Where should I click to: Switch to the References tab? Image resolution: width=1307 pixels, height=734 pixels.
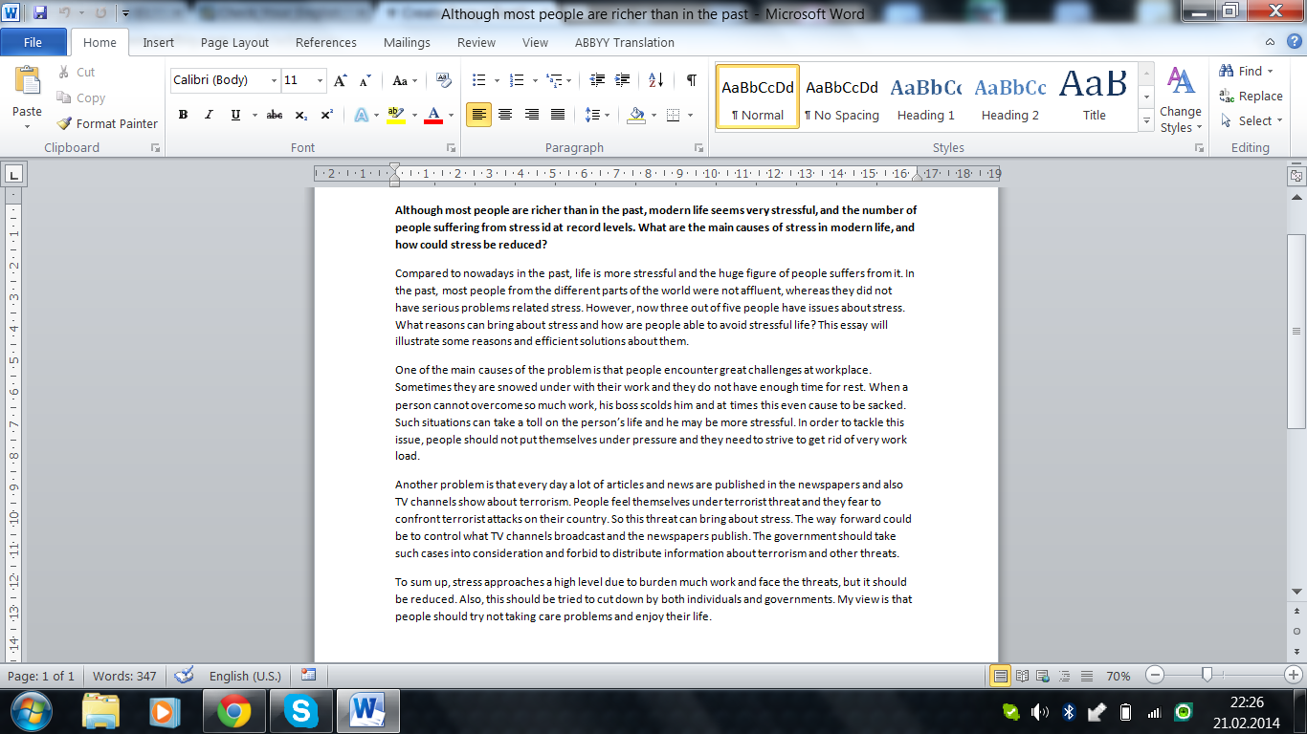coord(326,42)
